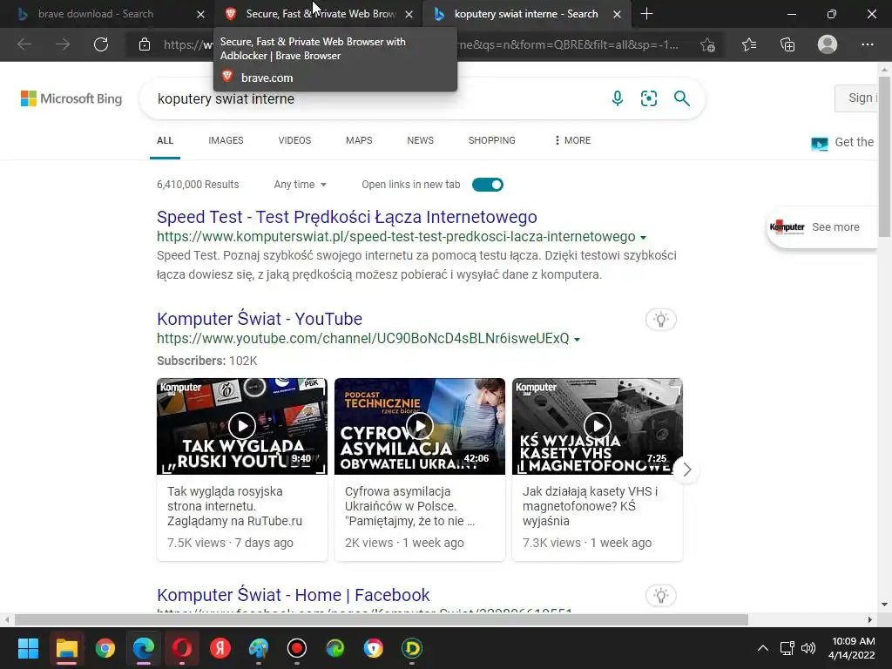Open File Explorer from taskbar

pos(66,648)
